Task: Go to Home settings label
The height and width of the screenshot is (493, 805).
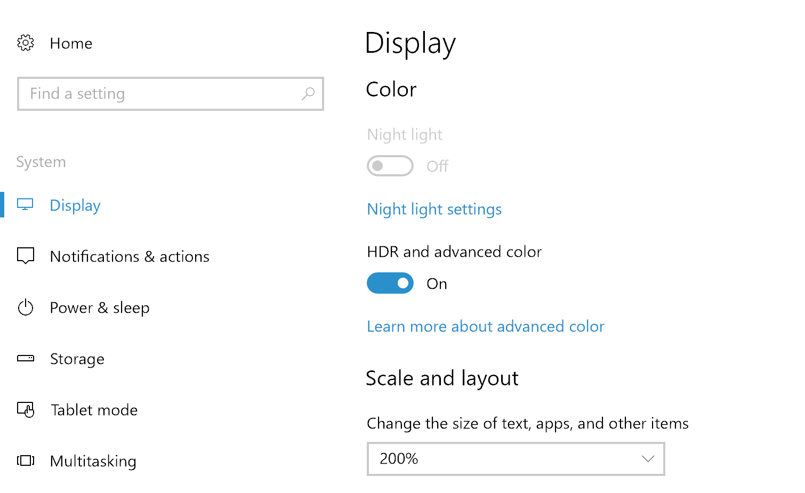Action: click(71, 43)
